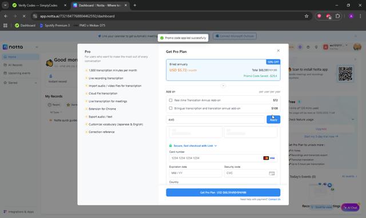Click the Notta logo in the sidebar
This screenshot has height=218, width=366.
[13, 47]
